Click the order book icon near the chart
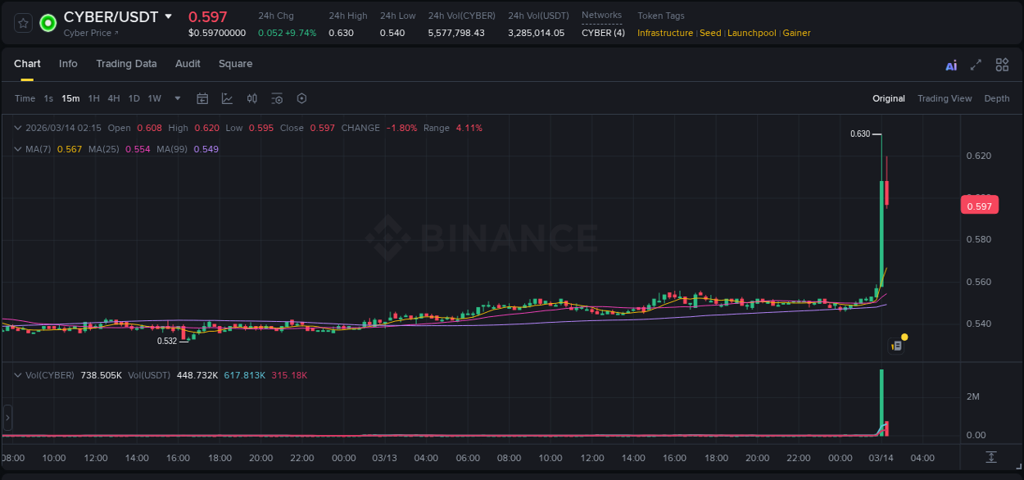The width and height of the screenshot is (1024, 480). pyautogui.click(x=895, y=345)
